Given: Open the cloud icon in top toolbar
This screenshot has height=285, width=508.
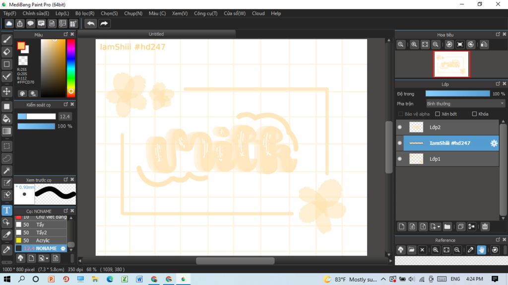Looking at the screenshot, I should 9,24.
